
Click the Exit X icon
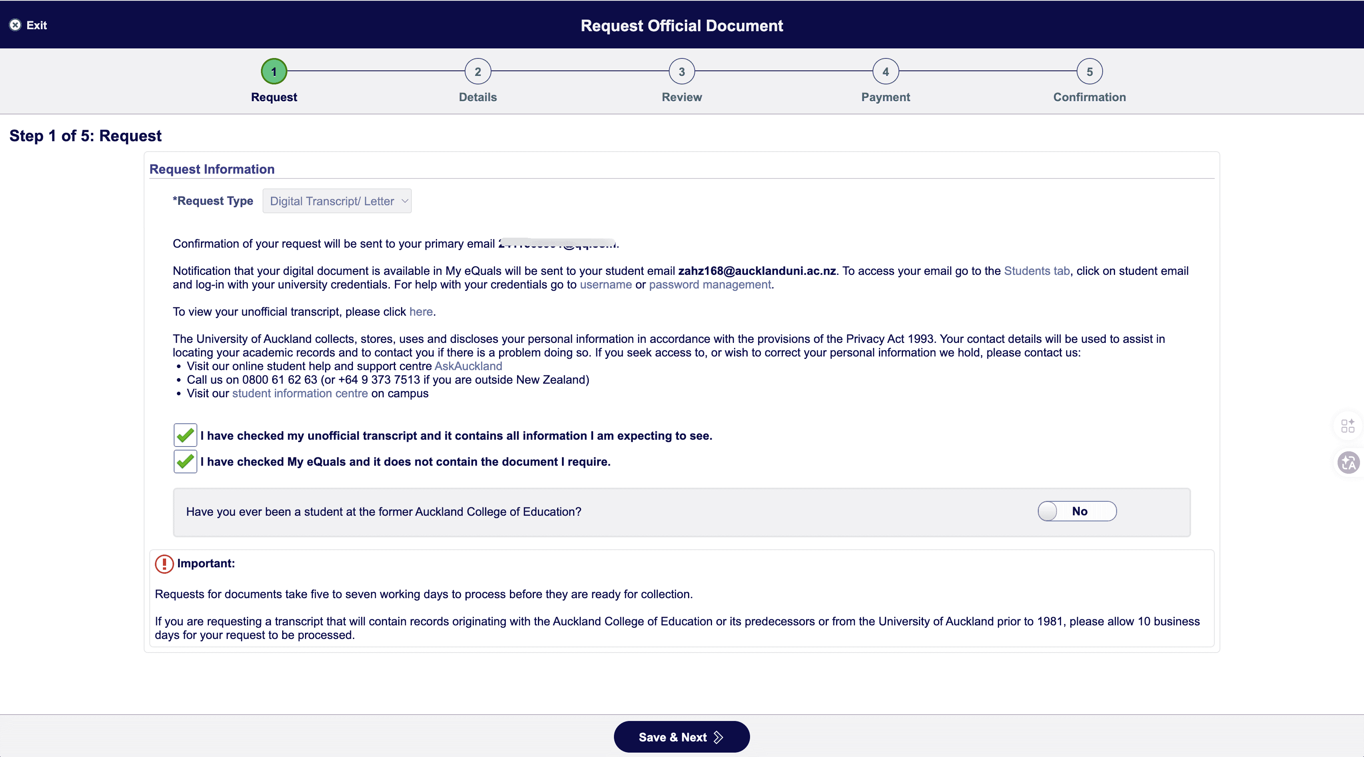(x=15, y=25)
